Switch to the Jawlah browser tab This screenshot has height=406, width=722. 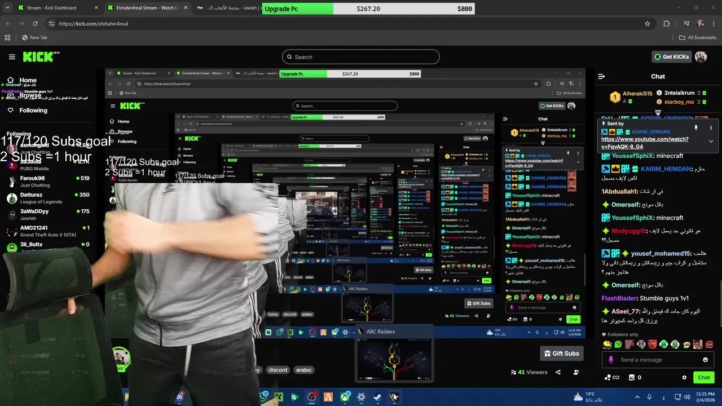point(228,8)
